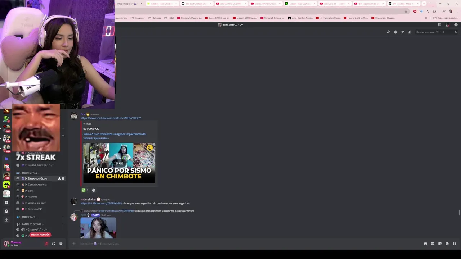
Task: Open Ruletitas bookmark folder
Action: 155,18
